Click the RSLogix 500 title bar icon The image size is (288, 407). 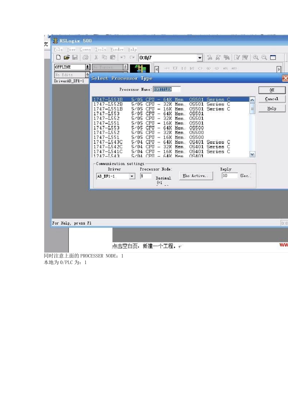55,41
